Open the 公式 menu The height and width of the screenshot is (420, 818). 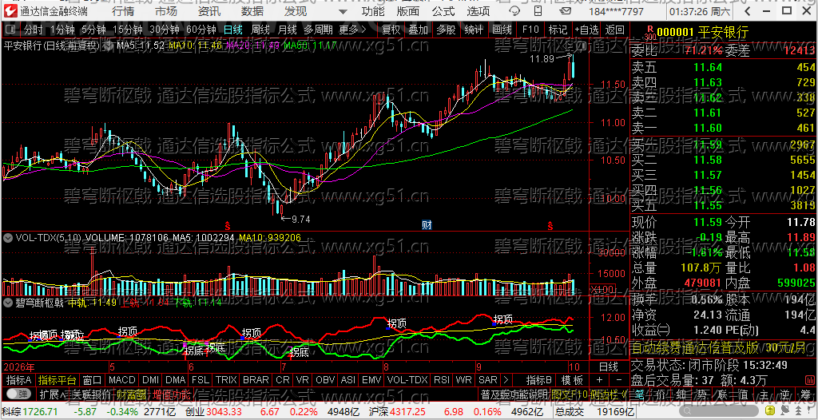(443, 11)
